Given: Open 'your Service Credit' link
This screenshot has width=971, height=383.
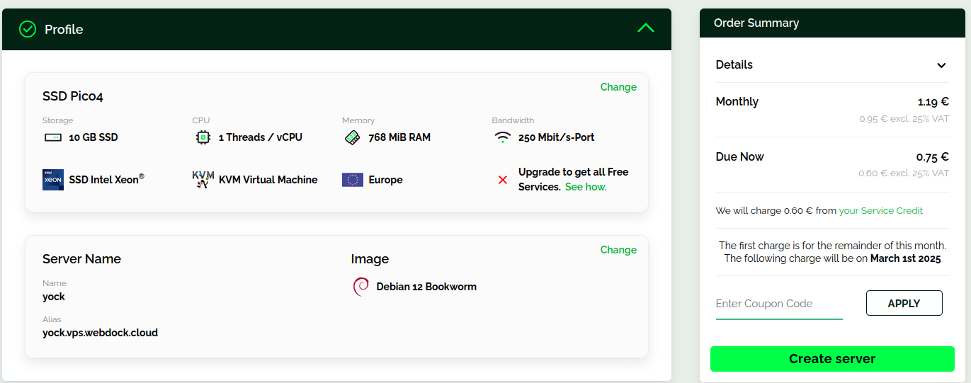Looking at the screenshot, I should point(880,210).
